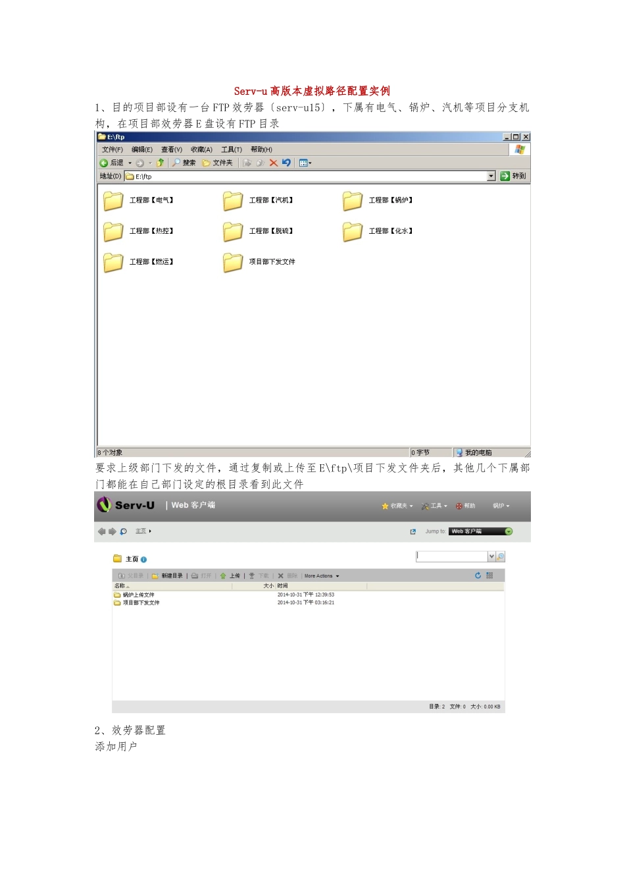Open the 项目部下发文件 folder in Explorer

259,262
